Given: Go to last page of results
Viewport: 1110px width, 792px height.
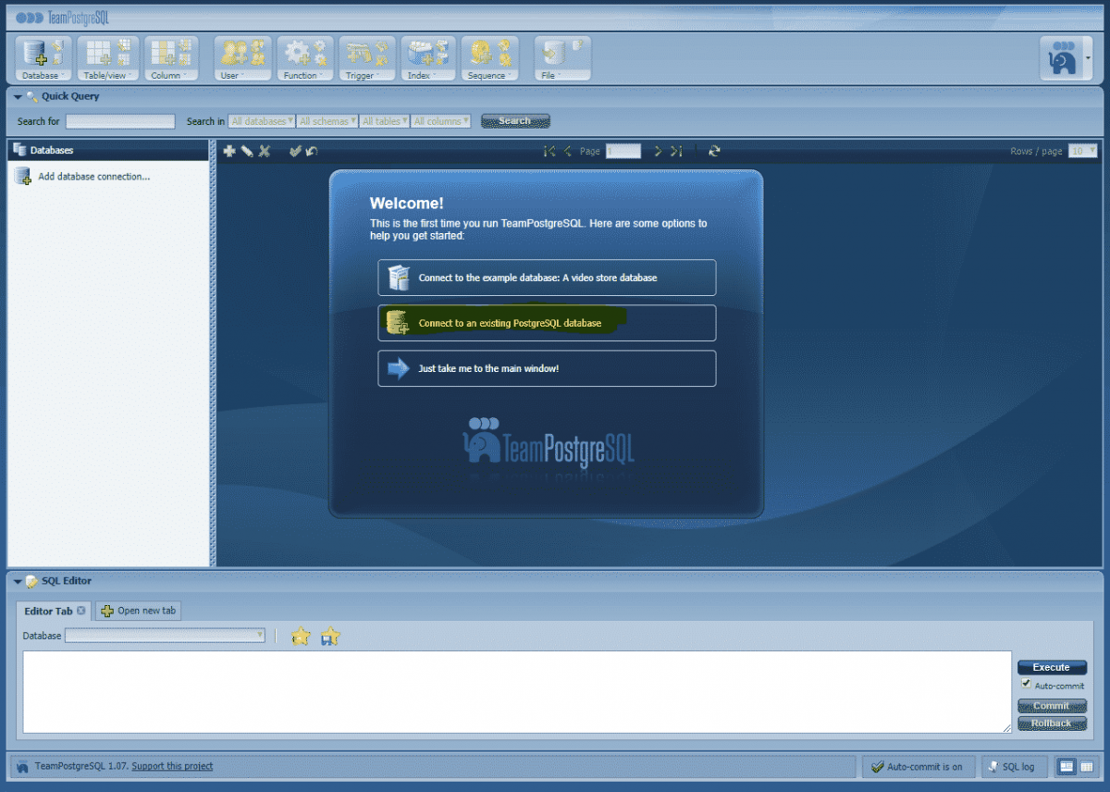Looking at the screenshot, I should pos(676,151).
